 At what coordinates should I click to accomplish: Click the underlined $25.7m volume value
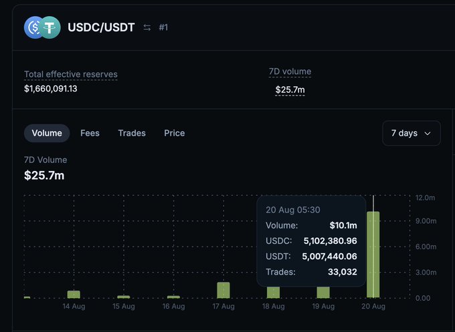[290, 90]
